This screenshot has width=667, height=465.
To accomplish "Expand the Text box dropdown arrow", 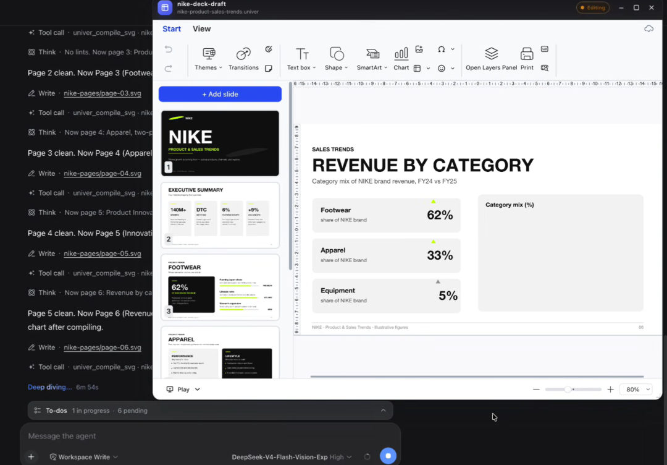I will (314, 67).
